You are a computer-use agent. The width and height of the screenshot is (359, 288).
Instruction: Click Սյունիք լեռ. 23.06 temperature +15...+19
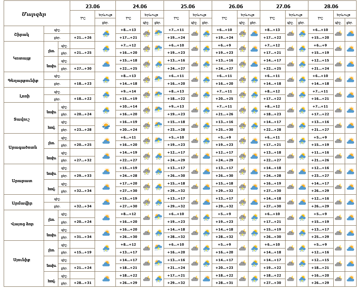[83, 252]
